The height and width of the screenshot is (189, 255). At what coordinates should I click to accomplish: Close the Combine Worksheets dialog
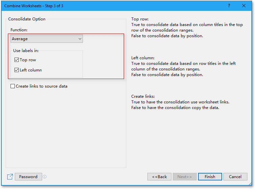click(244, 6)
